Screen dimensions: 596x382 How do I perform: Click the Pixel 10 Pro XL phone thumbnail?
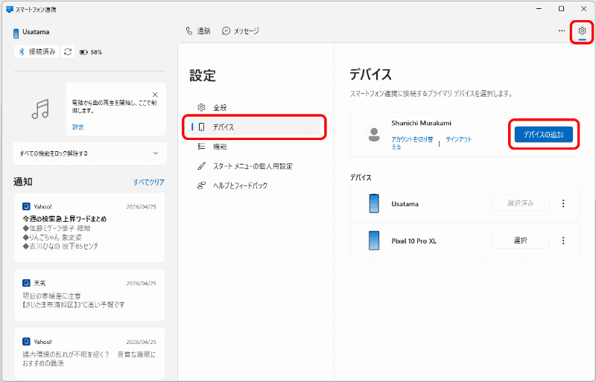[374, 241]
